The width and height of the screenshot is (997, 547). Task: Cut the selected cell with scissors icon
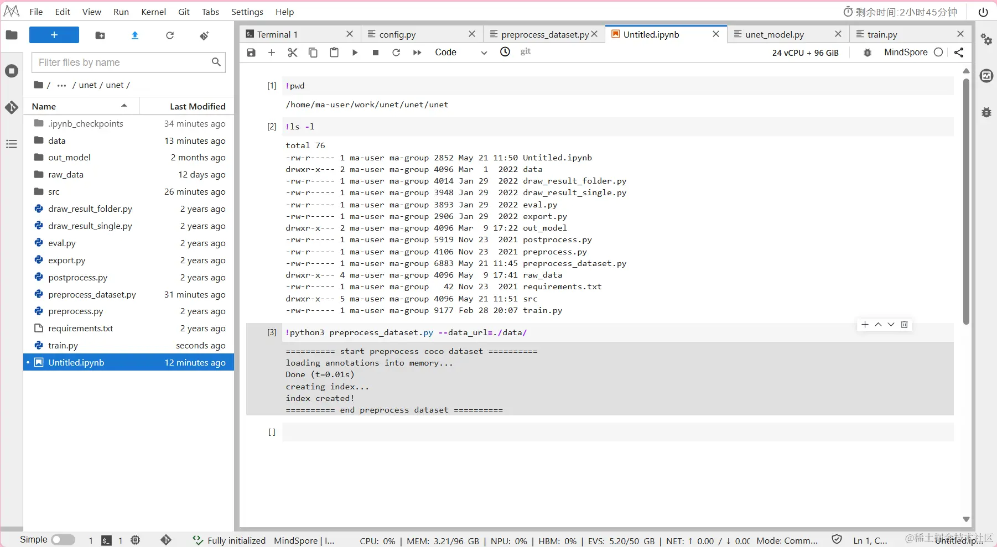293,53
